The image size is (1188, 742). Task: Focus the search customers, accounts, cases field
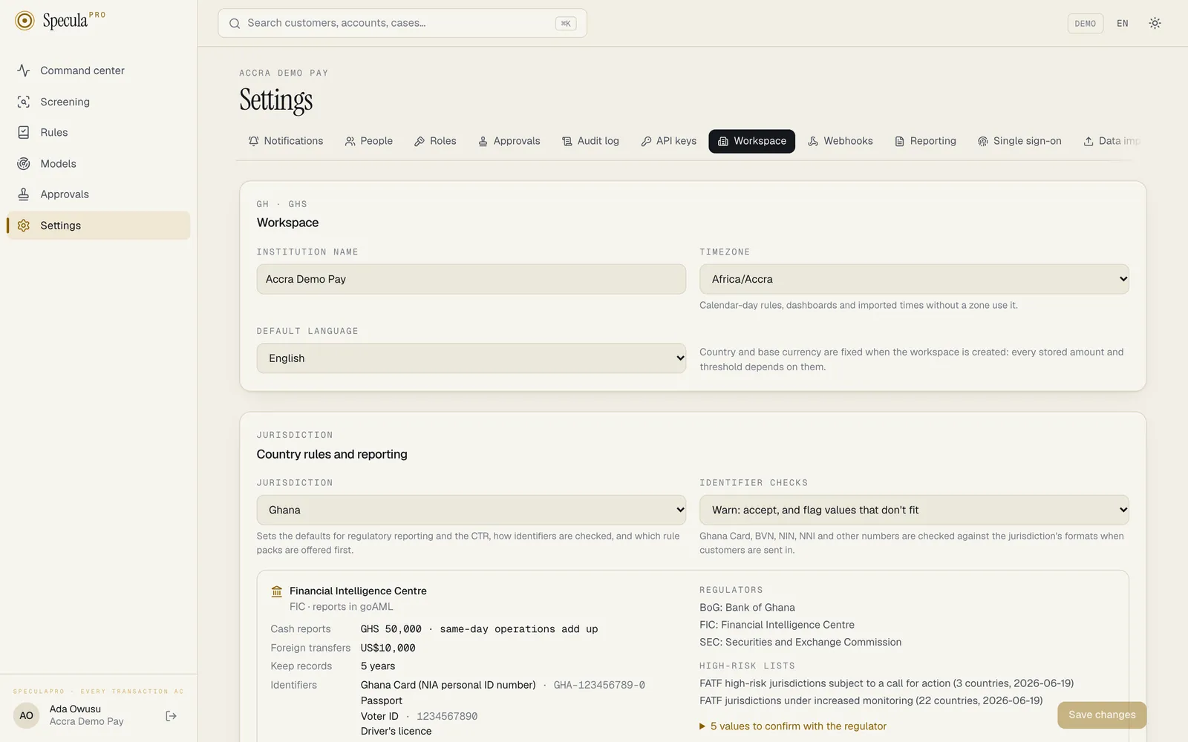coord(402,23)
